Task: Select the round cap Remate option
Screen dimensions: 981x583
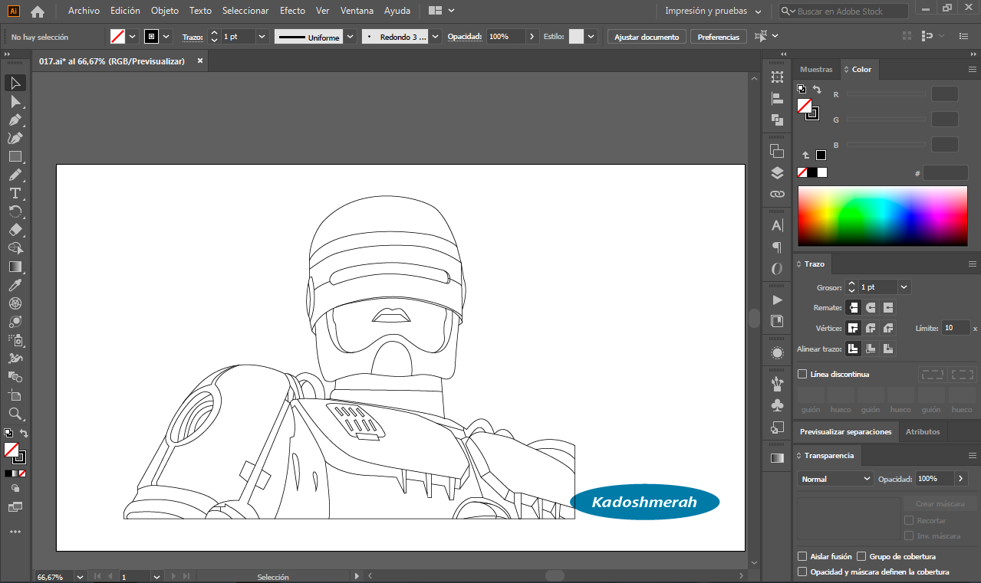Action: 871,307
